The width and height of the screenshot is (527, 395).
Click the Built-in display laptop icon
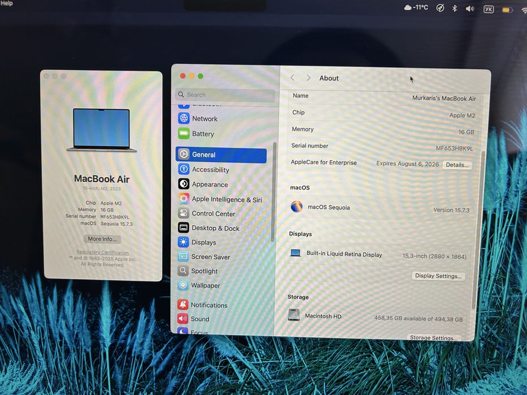(x=295, y=253)
